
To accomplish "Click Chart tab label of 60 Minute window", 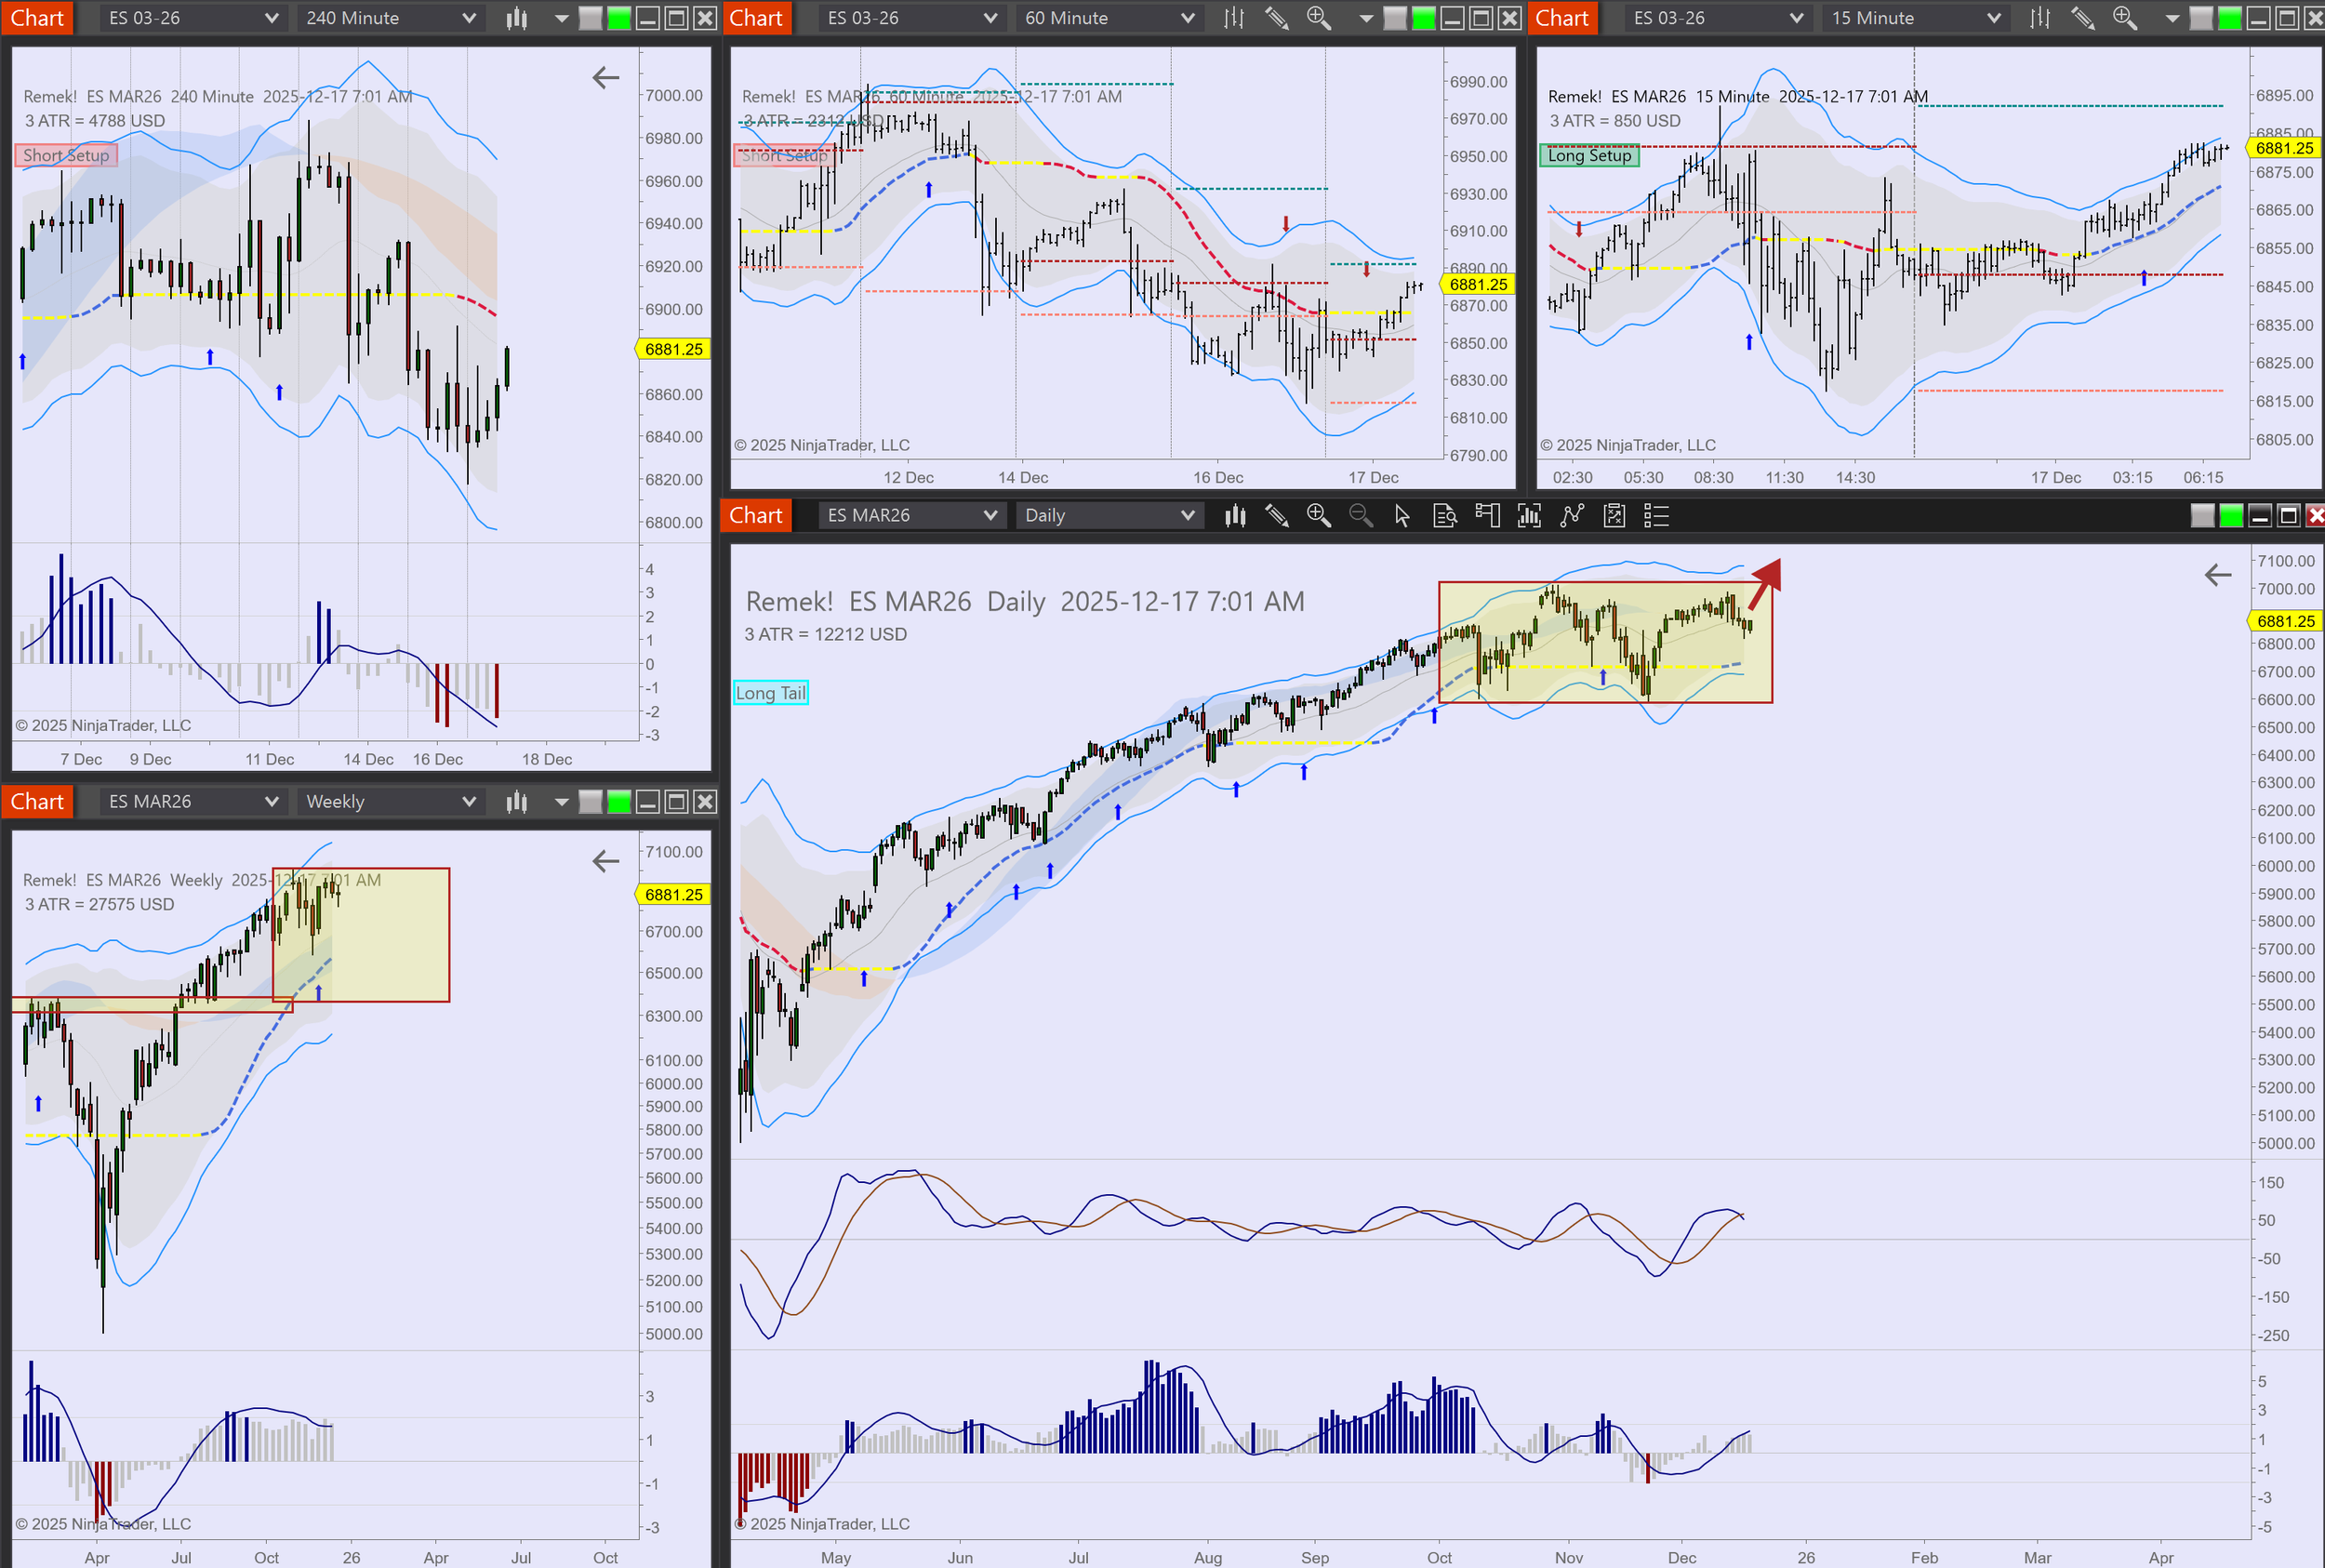I will pyautogui.click(x=756, y=18).
